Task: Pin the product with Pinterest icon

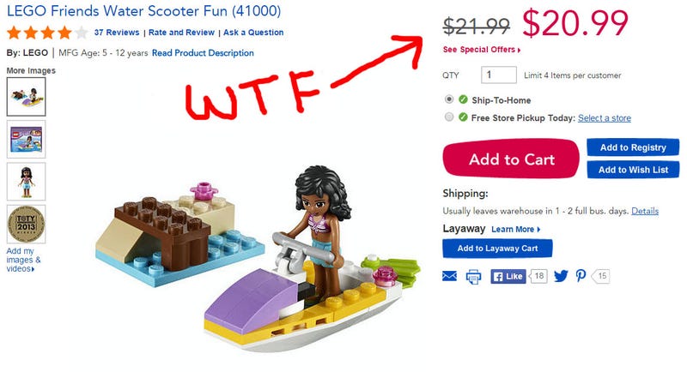Action: point(581,276)
